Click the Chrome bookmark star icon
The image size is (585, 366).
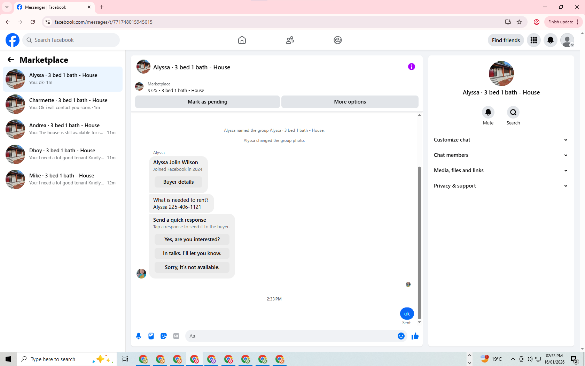519,22
